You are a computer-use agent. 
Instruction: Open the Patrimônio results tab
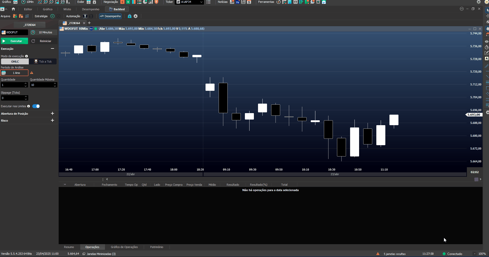(x=157, y=247)
